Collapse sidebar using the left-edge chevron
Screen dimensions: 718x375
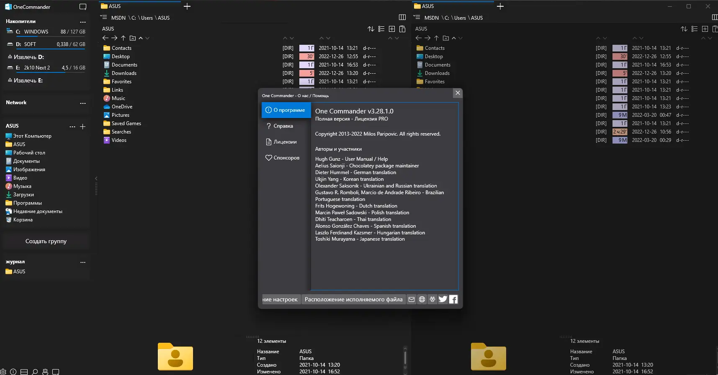pyautogui.click(x=96, y=178)
